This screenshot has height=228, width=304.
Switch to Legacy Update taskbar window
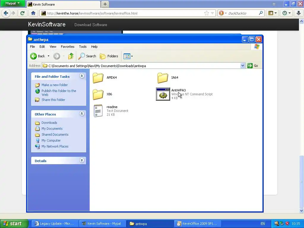click(x=55, y=224)
